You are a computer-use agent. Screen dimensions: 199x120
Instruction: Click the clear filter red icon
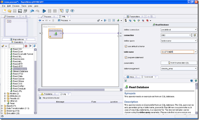coord(26,46)
